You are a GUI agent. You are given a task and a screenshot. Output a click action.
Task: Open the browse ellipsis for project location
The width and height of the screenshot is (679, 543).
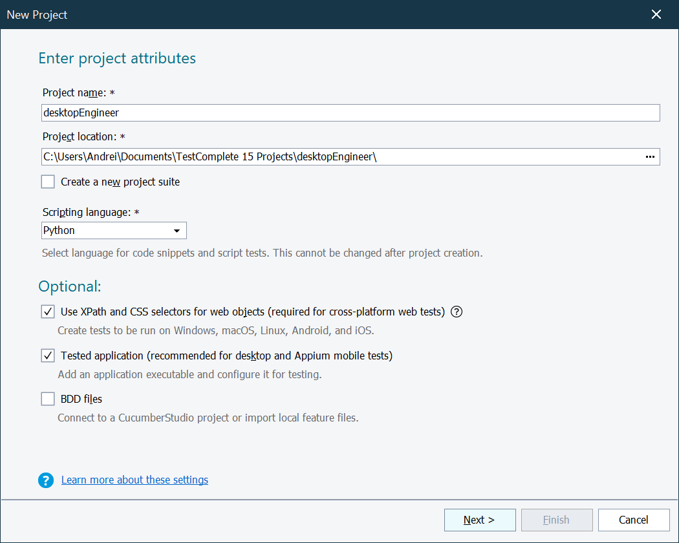point(650,156)
